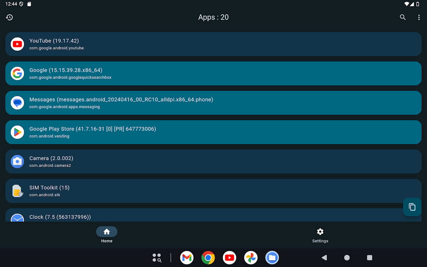
Task: Open the search magnifier icon
Action: click(x=403, y=17)
